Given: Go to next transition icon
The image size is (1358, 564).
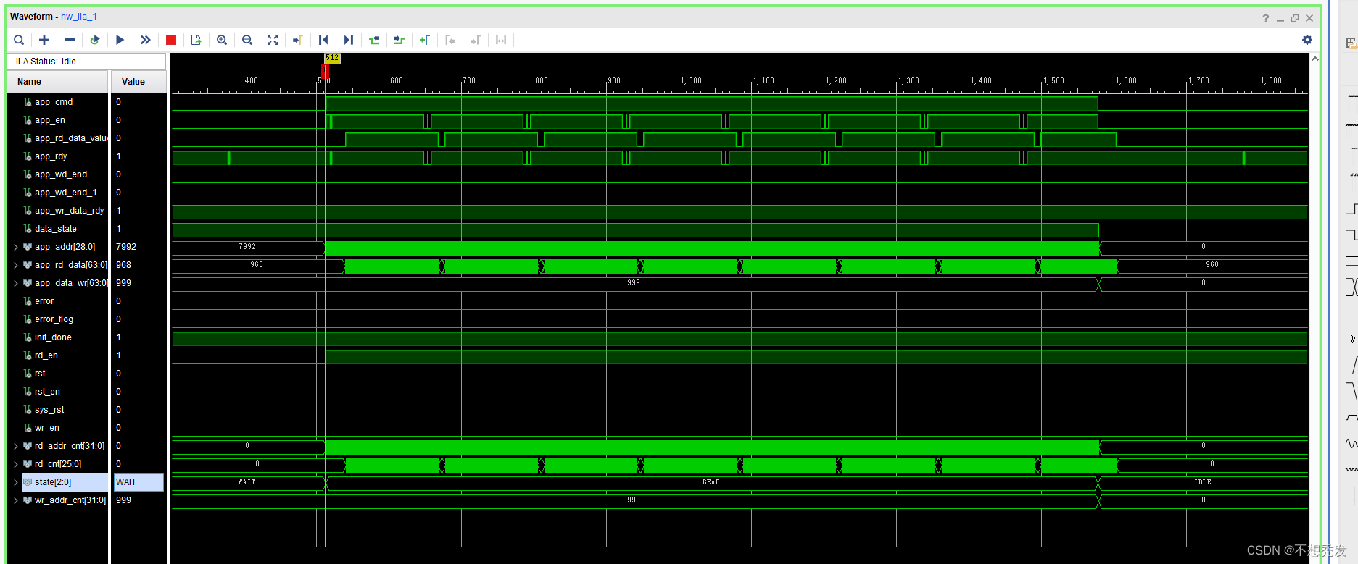Looking at the screenshot, I should click(x=399, y=40).
